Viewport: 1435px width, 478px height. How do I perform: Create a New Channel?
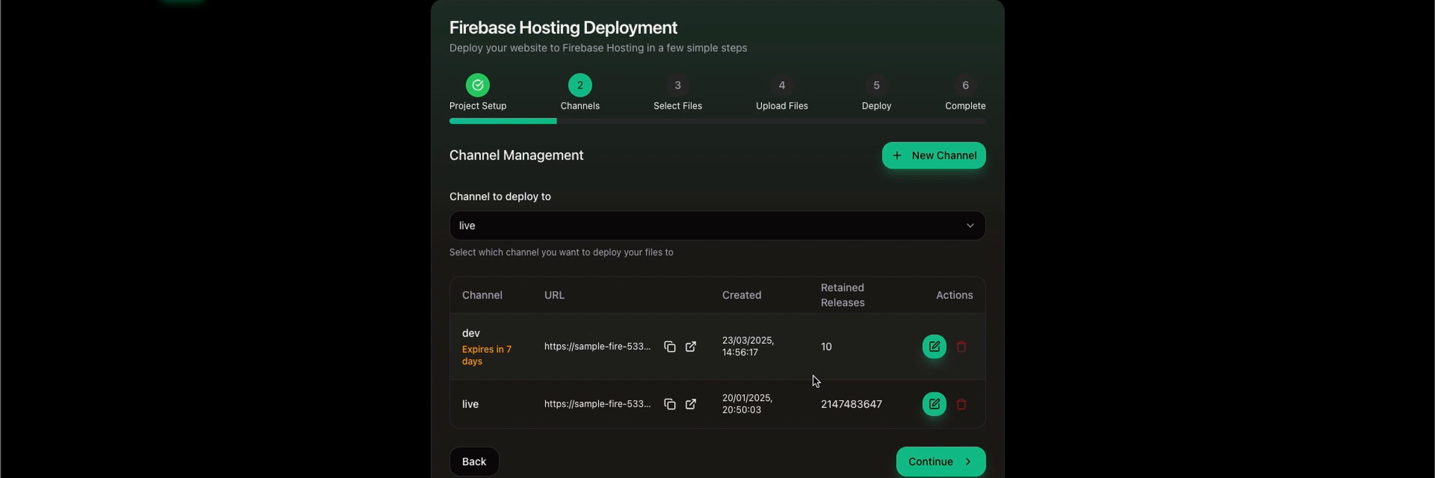[934, 155]
